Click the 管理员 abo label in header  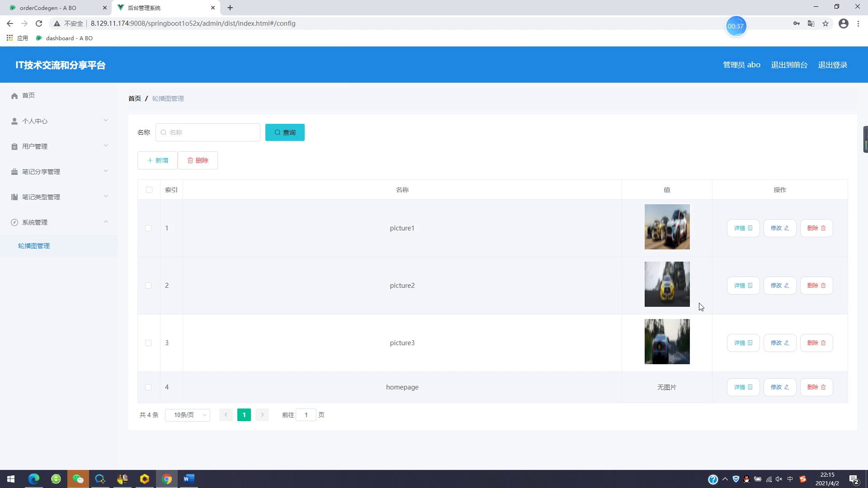click(742, 65)
